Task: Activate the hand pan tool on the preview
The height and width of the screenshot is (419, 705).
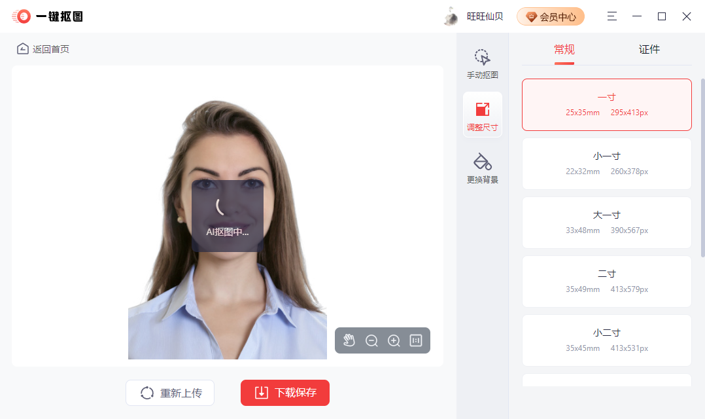Action: click(349, 340)
